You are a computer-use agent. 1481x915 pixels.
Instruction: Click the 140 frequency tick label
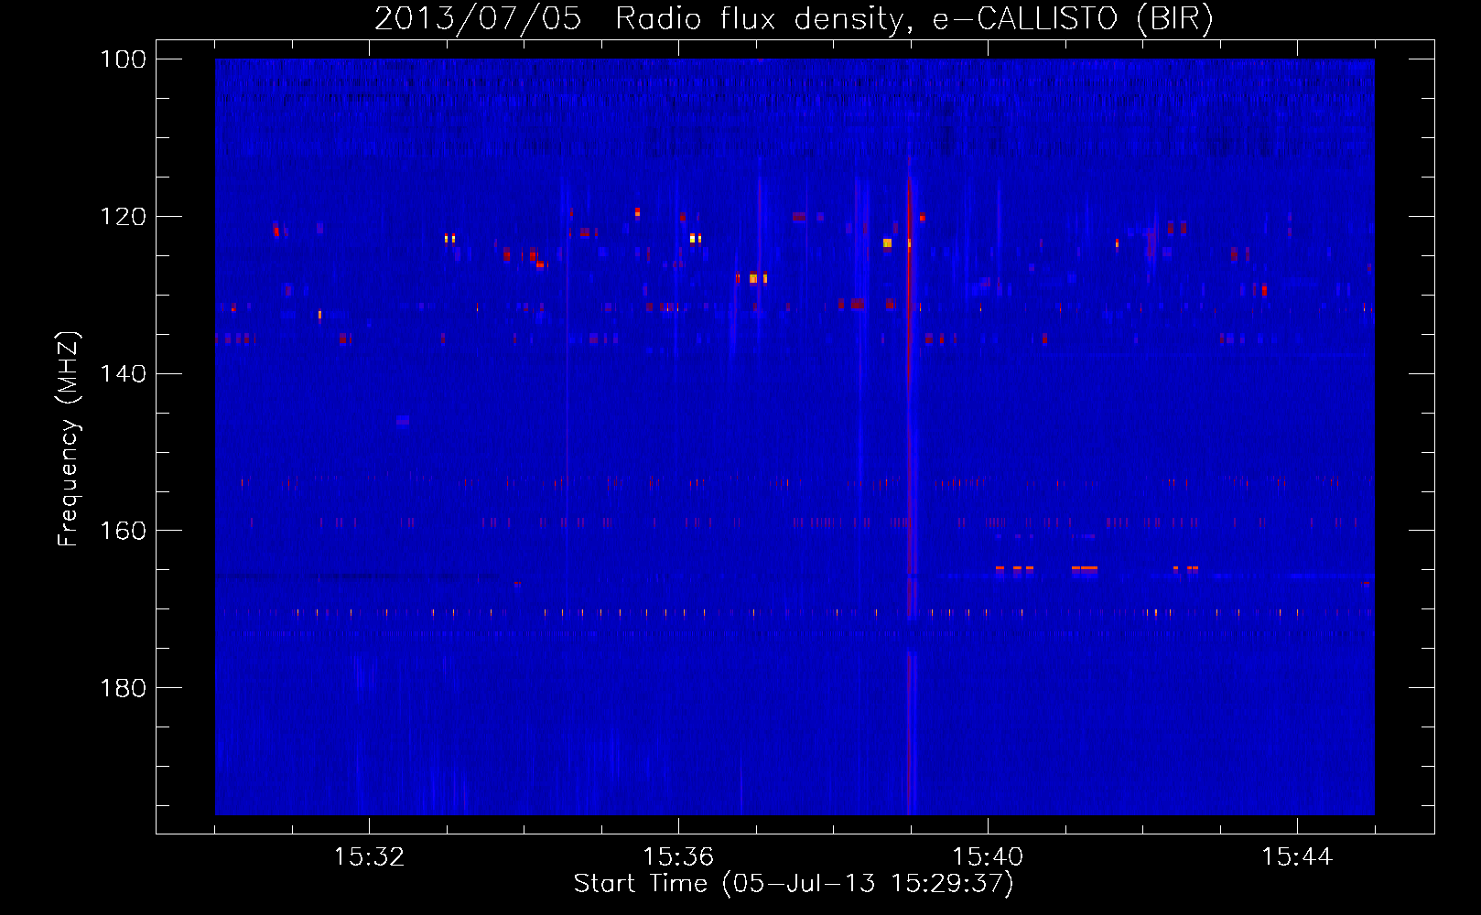click(123, 374)
